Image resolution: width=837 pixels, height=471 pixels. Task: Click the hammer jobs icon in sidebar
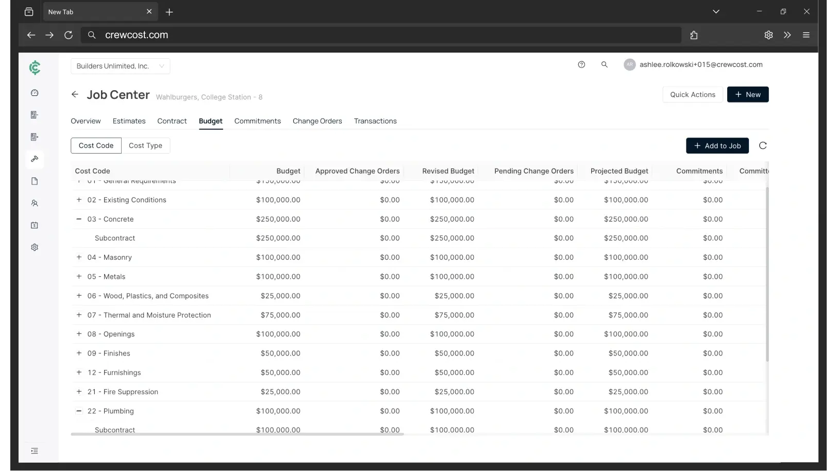click(35, 159)
